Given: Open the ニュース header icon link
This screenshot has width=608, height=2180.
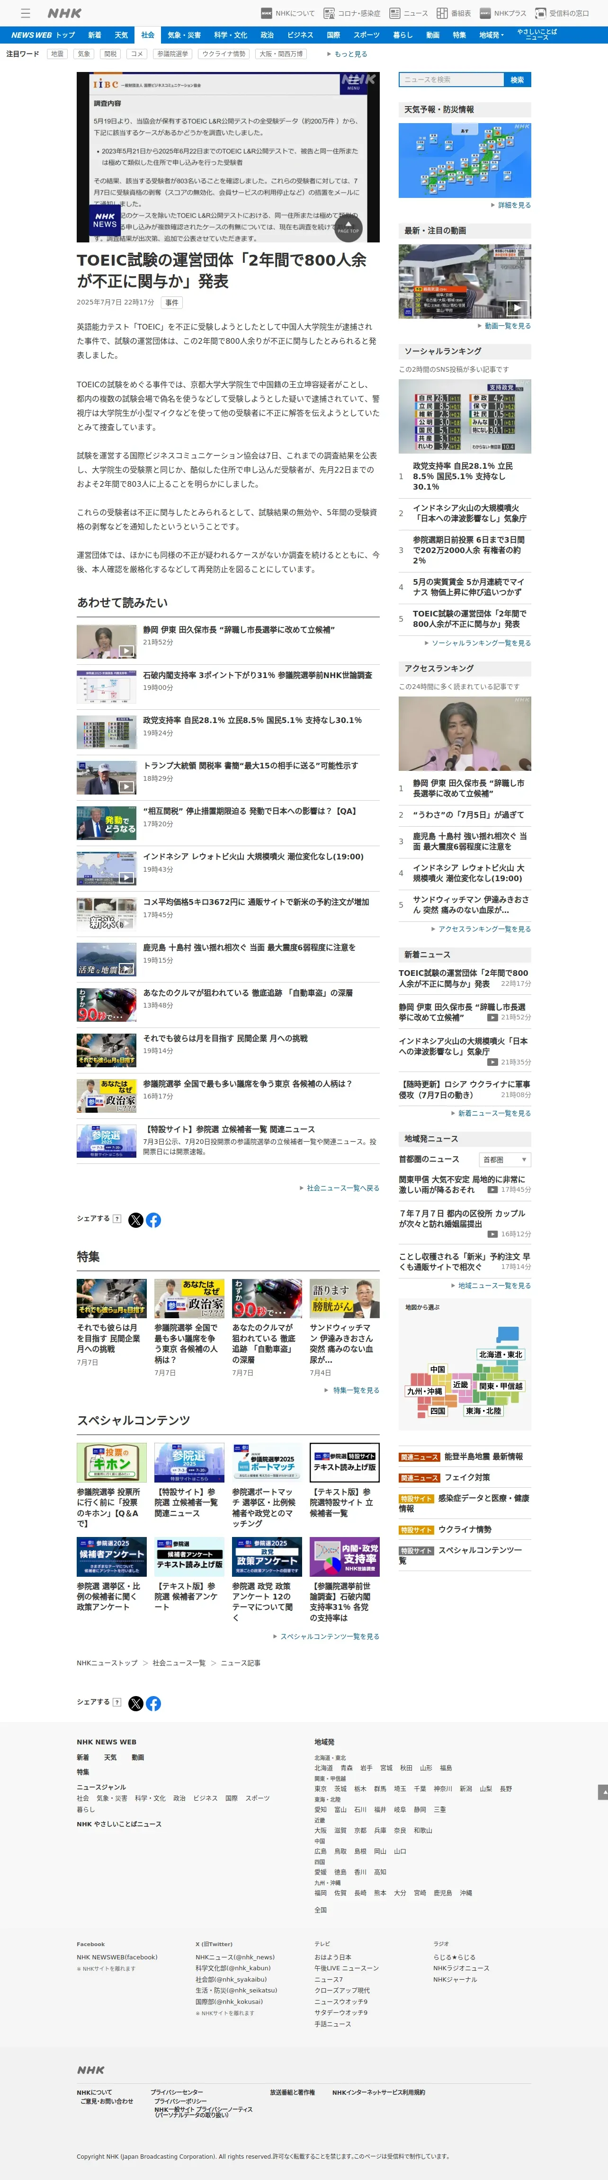Looking at the screenshot, I should tap(409, 14).
